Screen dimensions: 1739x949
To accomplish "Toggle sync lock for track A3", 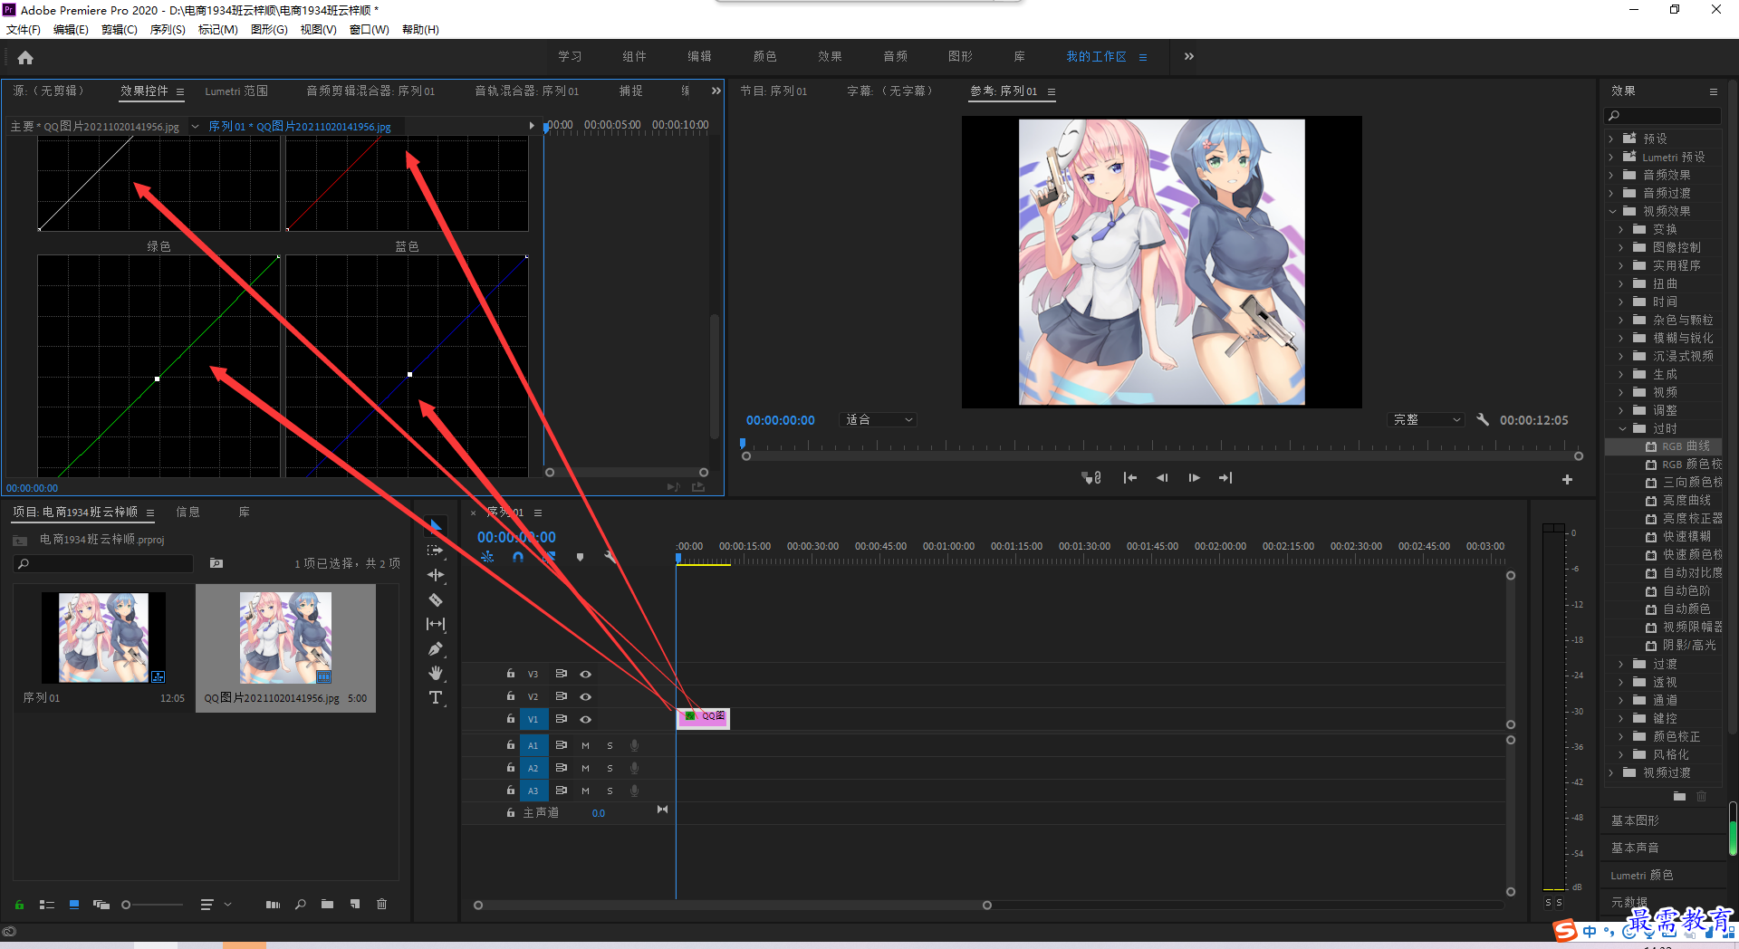I will click(x=561, y=790).
